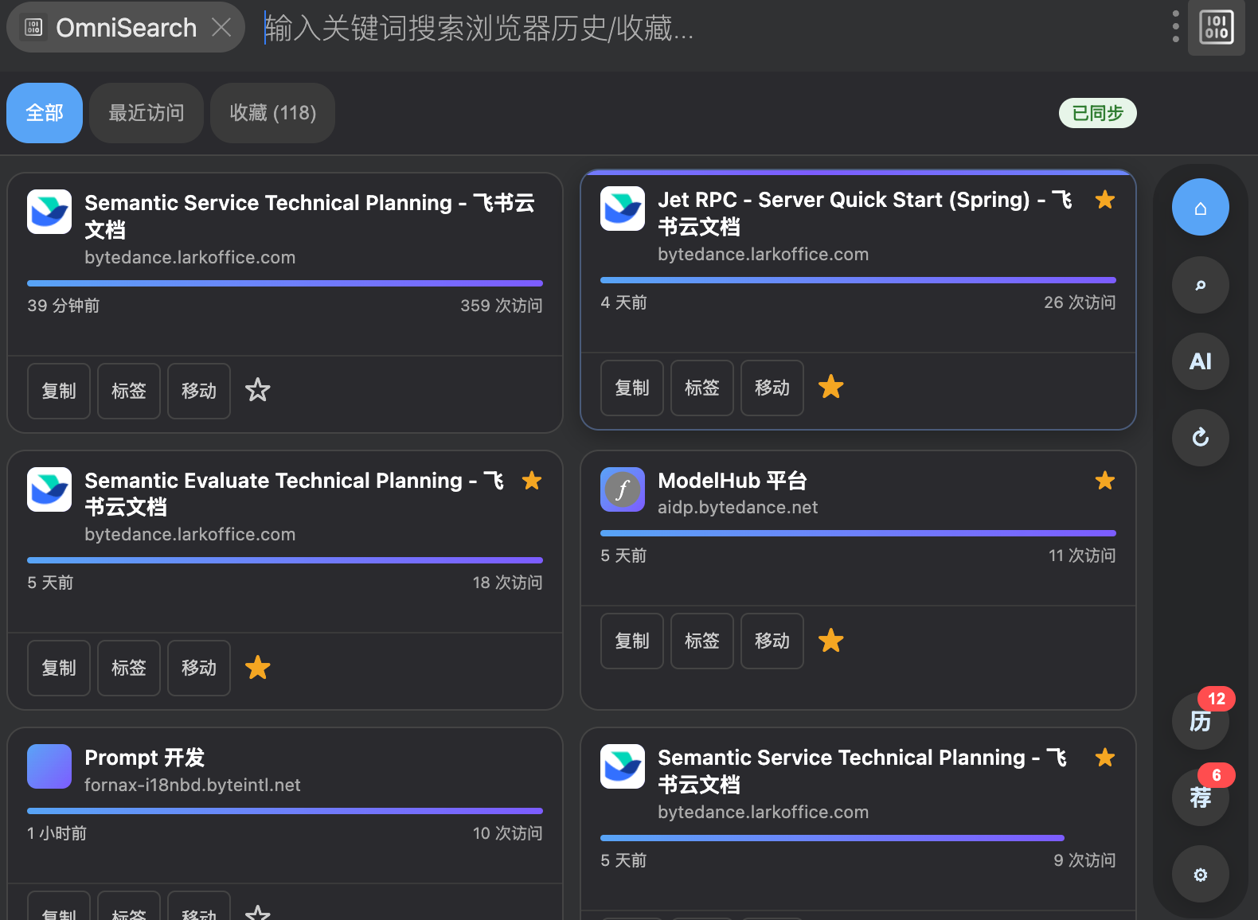Click 复制 on ModelHub 平台 card
This screenshot has width=1258, height=920.
(632, 641)
